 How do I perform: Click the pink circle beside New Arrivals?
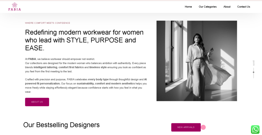203,127
